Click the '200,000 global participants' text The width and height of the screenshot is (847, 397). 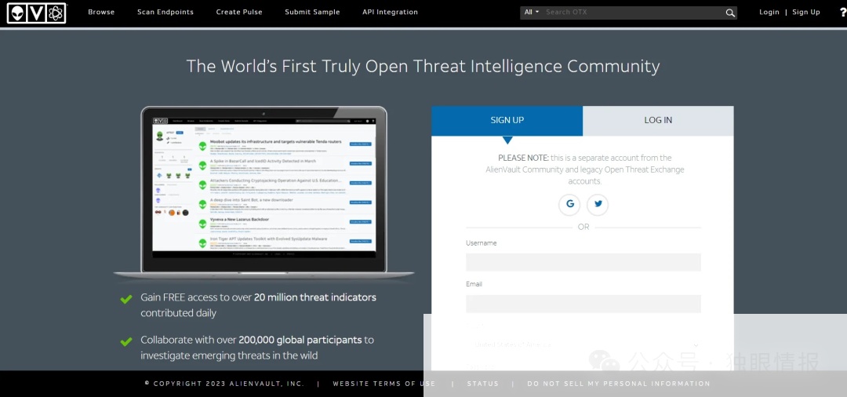[300, 340]
